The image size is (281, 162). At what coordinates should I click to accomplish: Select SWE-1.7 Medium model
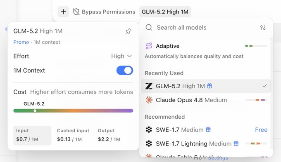(206, 129)
